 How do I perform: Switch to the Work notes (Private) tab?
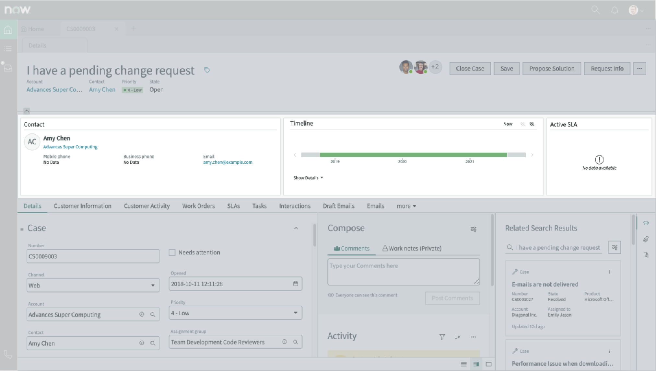click(x=412, y=248)
